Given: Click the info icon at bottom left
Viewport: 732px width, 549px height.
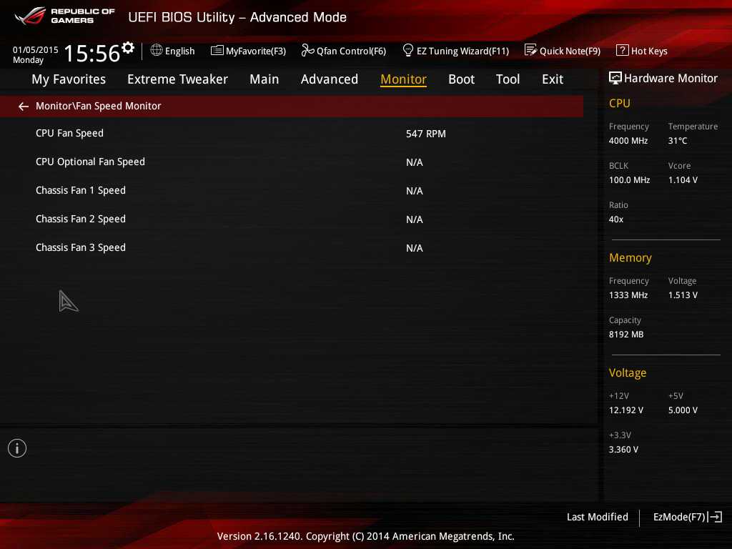Looking at the screenshot, I should coord(17,448).
